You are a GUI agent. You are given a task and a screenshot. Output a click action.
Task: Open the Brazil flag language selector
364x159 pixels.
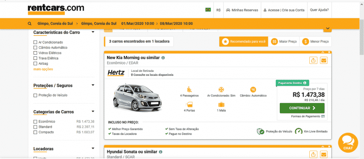coord(208,10)
